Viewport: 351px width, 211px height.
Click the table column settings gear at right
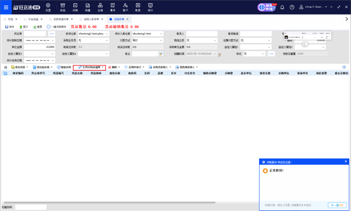pyautogui.click(x=344, y=67)
